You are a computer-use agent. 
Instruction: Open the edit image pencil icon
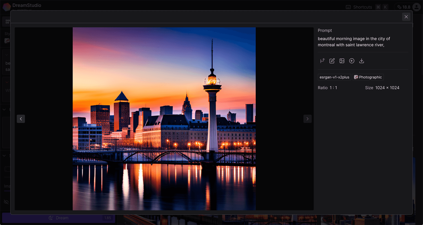332,61
